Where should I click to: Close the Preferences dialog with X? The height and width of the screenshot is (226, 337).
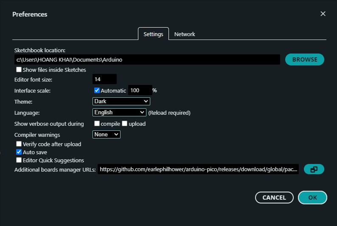323,14
